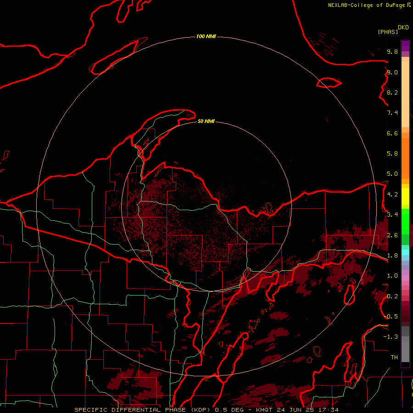
Task: Click the 1.0 scale value
Action: (392, 276)
